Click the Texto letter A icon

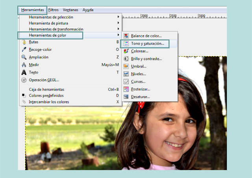point(24,72)
